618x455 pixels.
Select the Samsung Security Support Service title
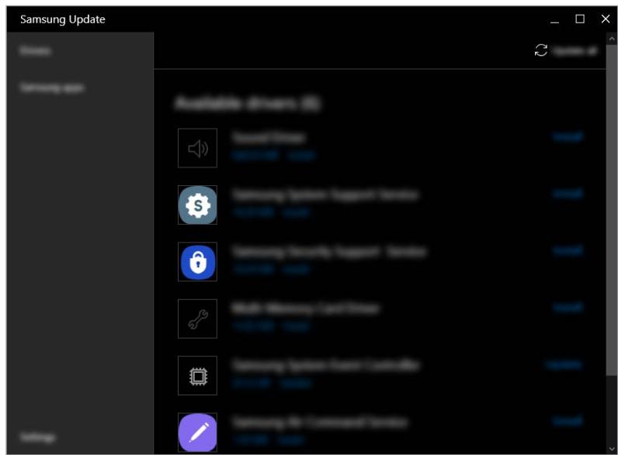(329, 251)
